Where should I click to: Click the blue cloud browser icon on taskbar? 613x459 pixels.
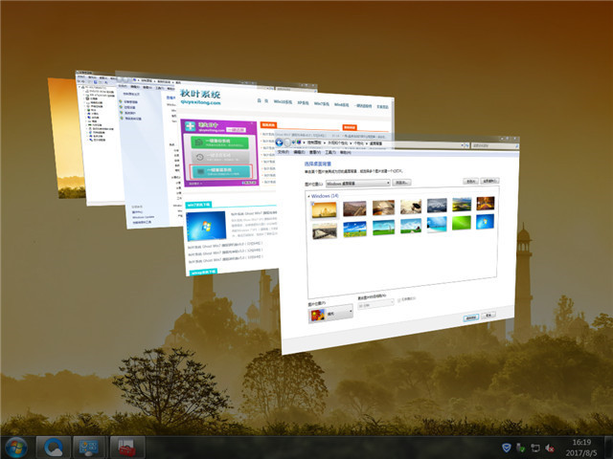[54, 448]
